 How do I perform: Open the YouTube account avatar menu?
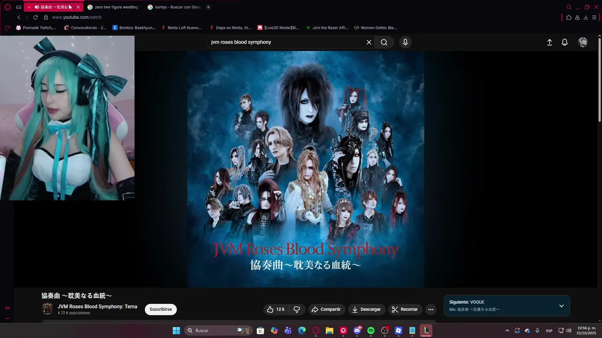(583, 42)
